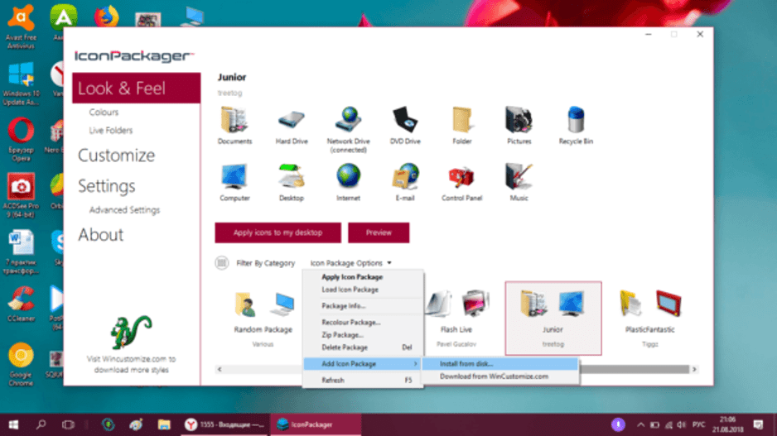Screen dimensions: 777x436
Task: Open the Colours section in sidebar
Action: [104, 113]
